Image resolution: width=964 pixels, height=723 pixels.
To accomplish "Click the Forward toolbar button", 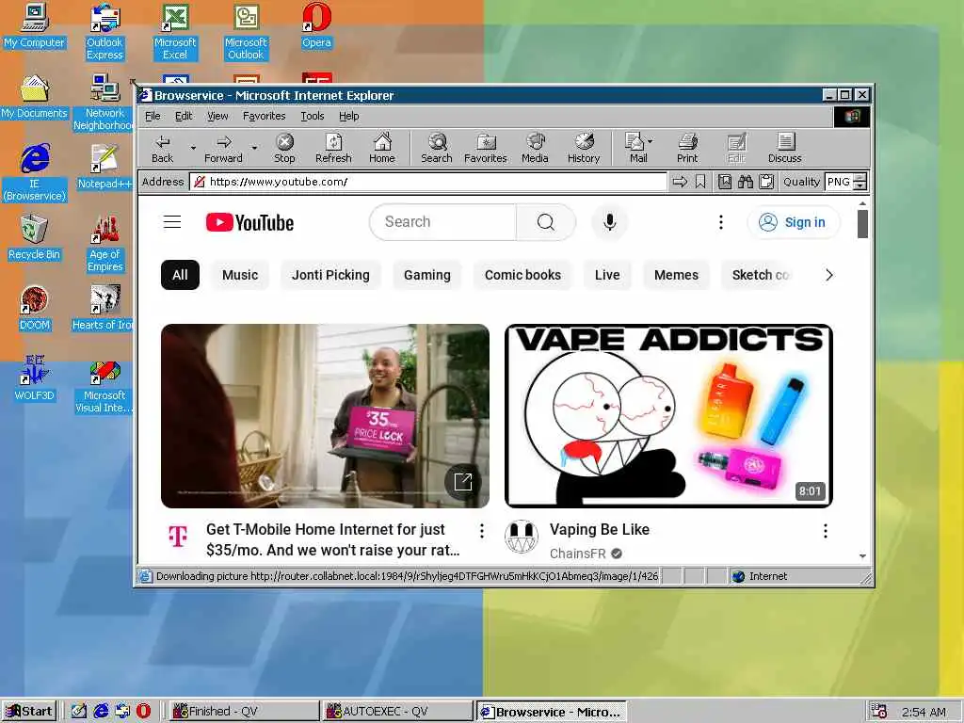I will pyautogui.click(x=224, y=149).
